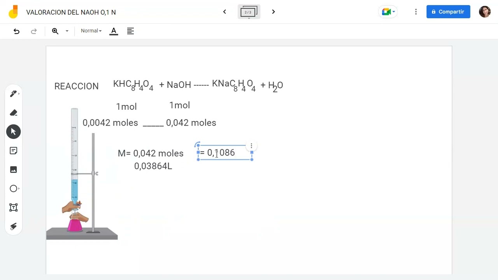Open the text alignment options
Image resolution: width=498 pixels, height=280 pixels.
tap(130, 31)
